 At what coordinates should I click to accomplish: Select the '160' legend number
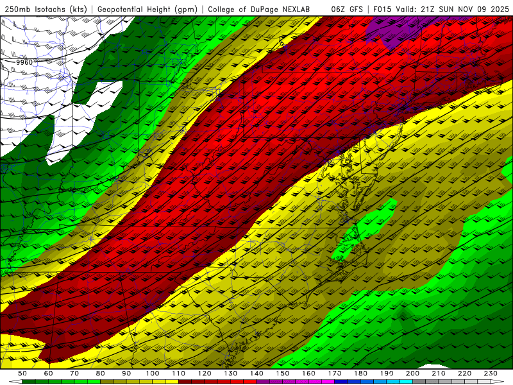[x=309, y=373]
